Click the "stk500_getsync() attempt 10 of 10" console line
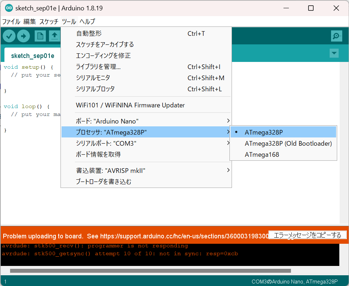 click(x=120, y=253)
